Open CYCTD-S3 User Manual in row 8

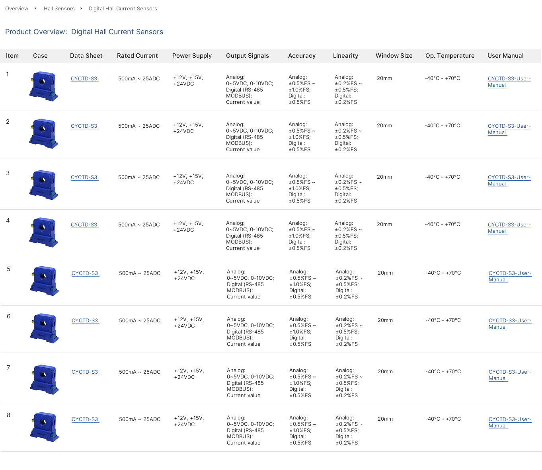click(x=510, y=422)
